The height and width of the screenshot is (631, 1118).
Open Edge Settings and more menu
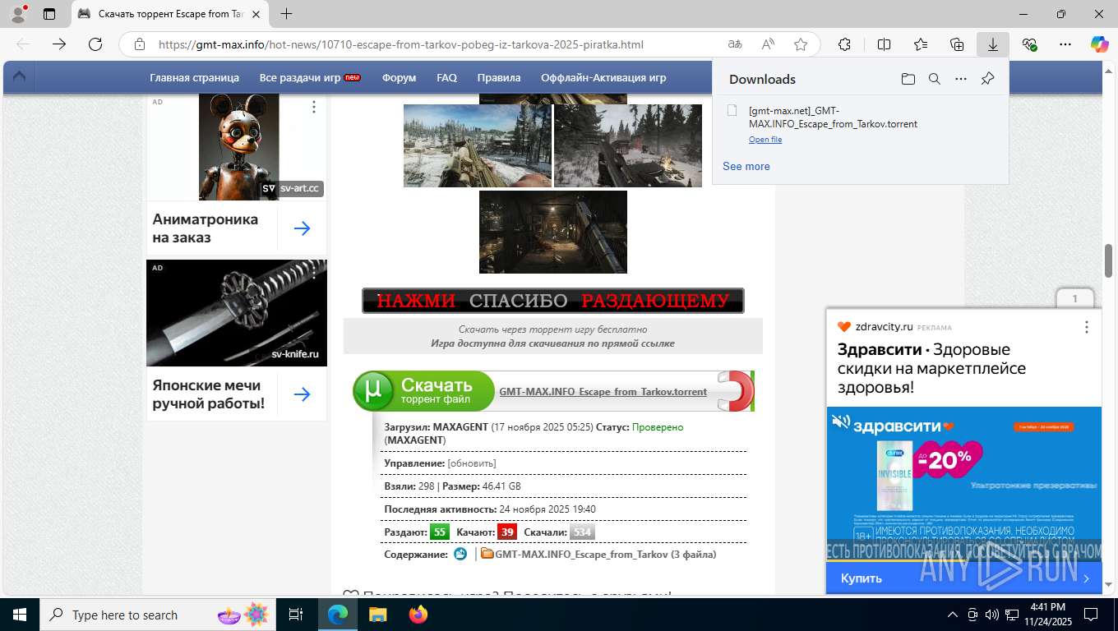(1065, 44)
